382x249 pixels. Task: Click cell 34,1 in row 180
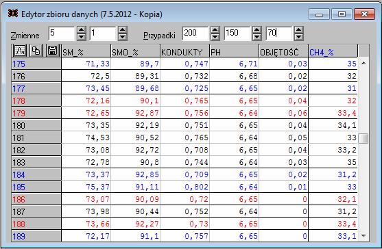(333, 125)
